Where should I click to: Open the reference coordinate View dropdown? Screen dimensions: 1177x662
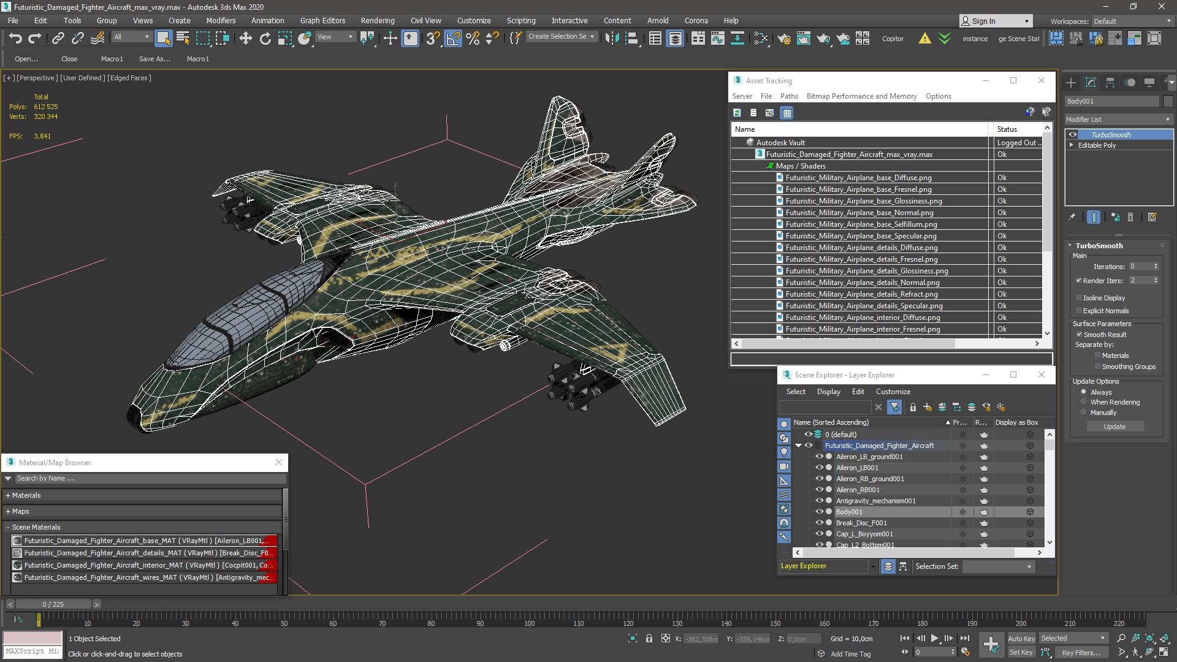click(x=335, y=37)
